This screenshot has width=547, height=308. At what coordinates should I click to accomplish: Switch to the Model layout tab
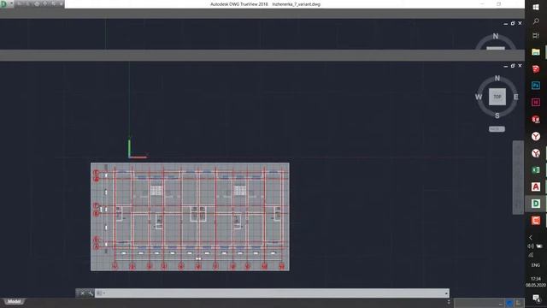coord(14,301)
